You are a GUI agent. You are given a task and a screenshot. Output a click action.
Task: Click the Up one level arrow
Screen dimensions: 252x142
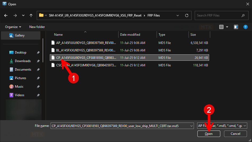(31, 15)
